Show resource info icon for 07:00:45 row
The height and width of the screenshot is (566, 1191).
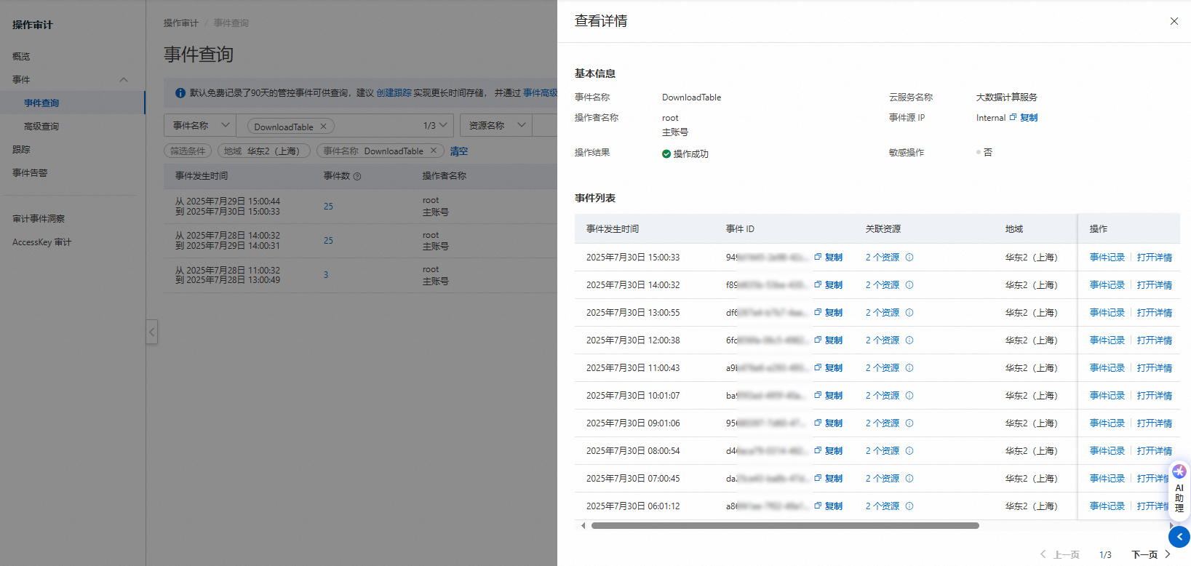coord(909,478)
